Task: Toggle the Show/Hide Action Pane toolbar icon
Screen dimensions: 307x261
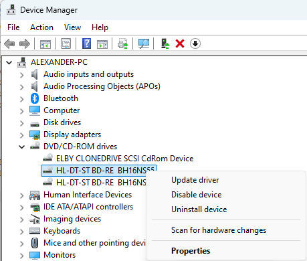Action: pos(102,43)
